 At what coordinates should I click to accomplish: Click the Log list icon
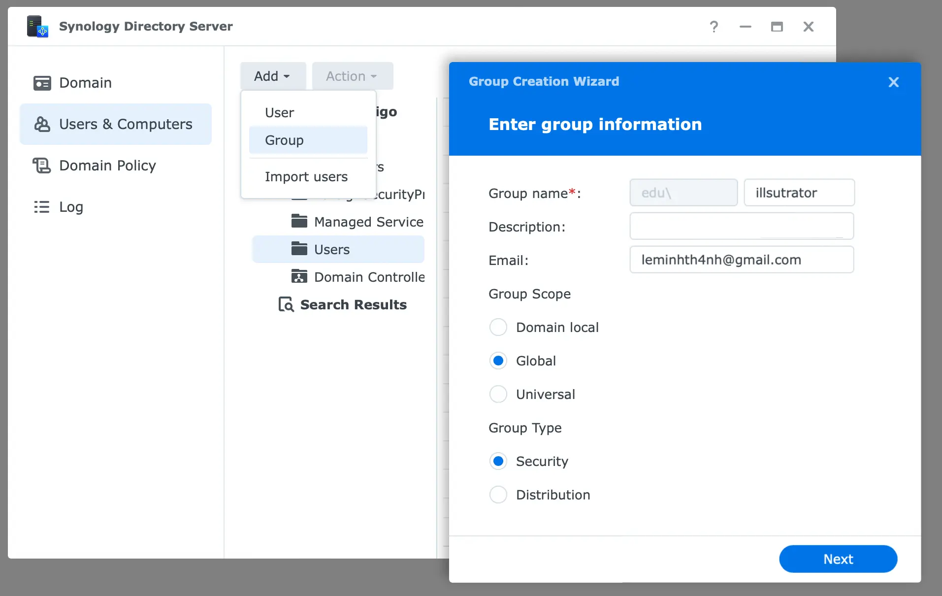point(42,207)
